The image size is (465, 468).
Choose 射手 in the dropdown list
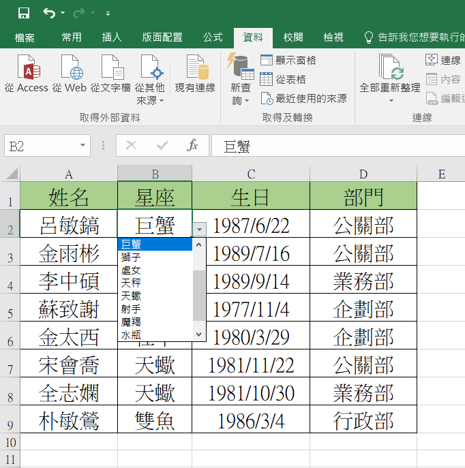click(155, 309)
